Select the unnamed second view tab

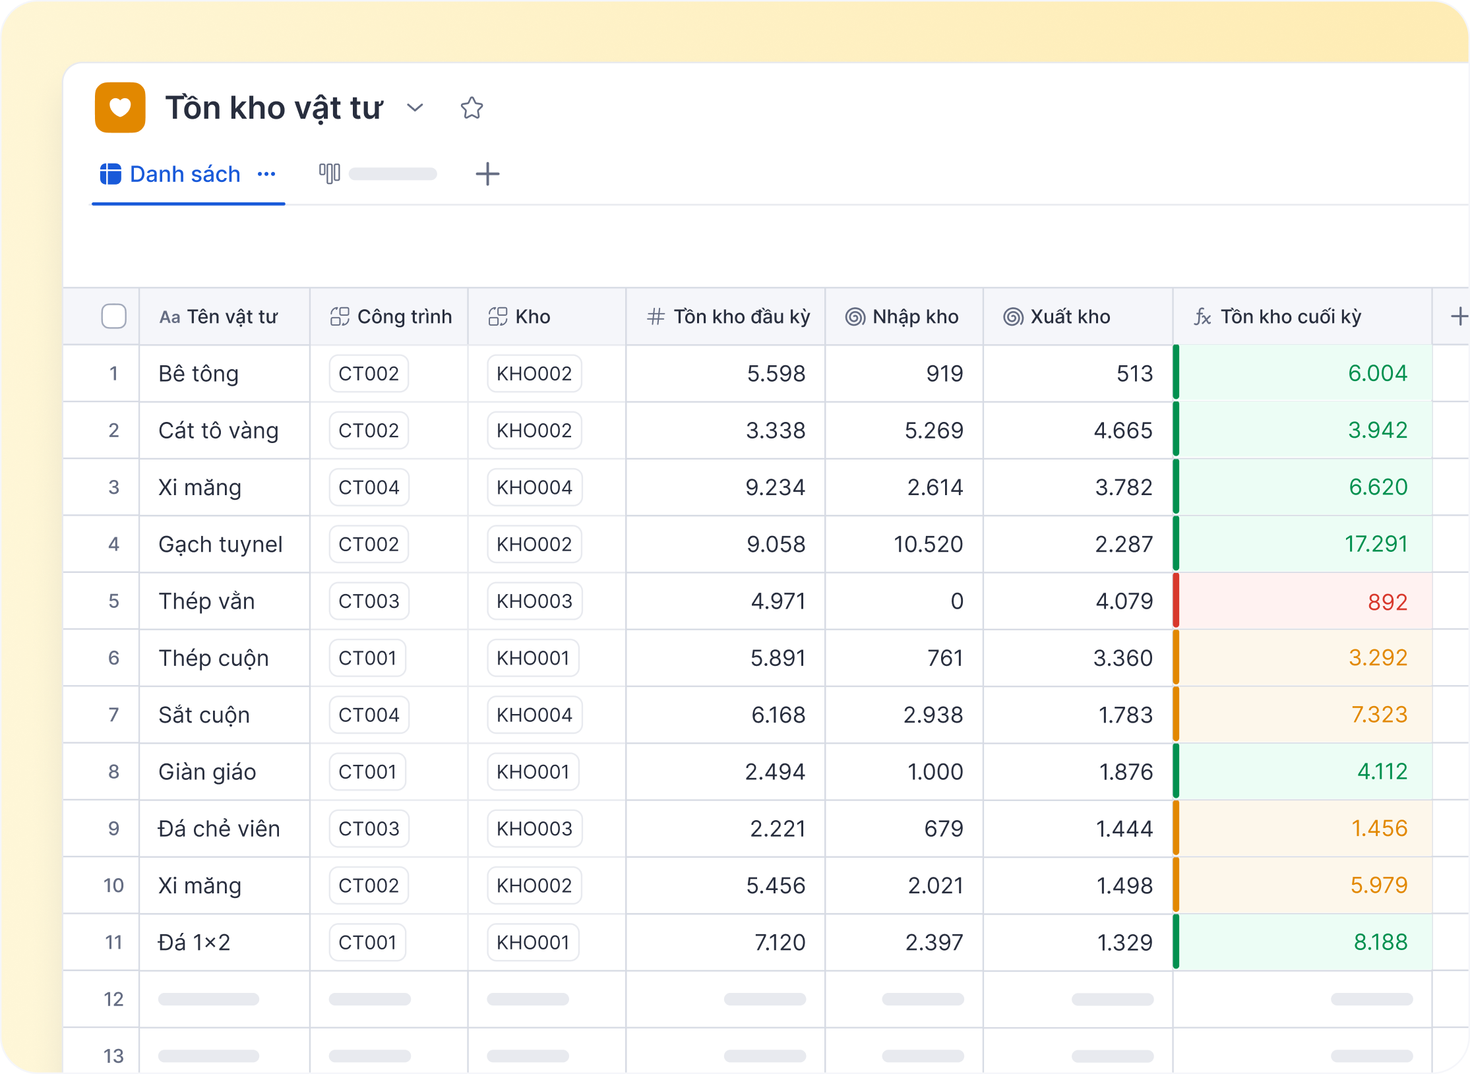tap(392, 174)
